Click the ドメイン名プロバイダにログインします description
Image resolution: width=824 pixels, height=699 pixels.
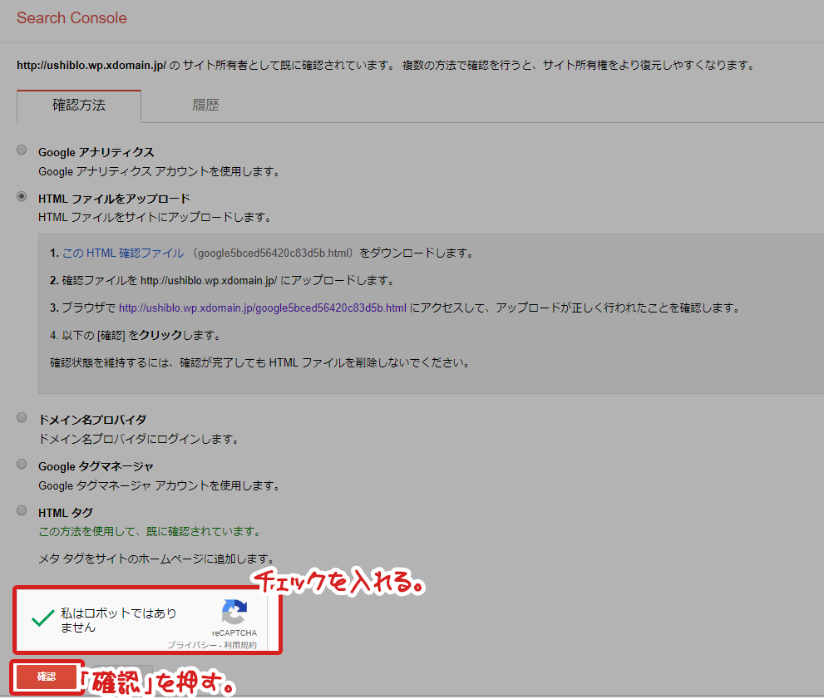point(139,439)
